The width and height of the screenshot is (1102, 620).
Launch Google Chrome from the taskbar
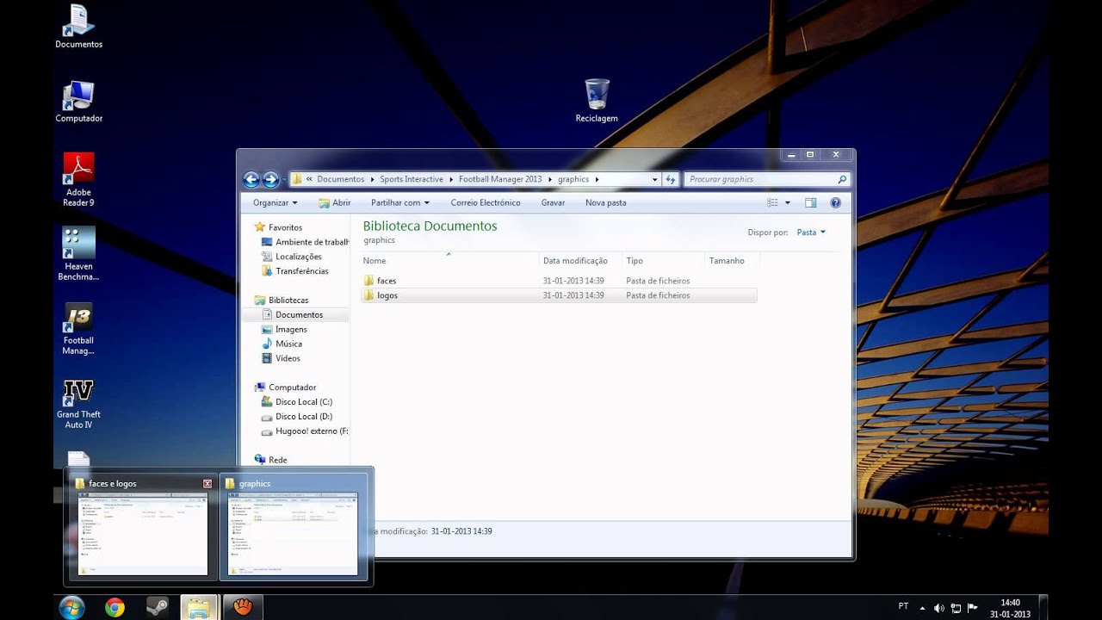[x=115, y=607]
